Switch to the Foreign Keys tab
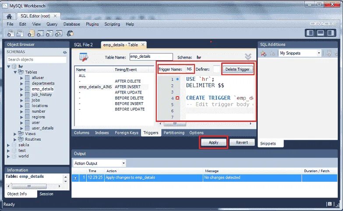The image size is (343, 211). tap(127, 133)
